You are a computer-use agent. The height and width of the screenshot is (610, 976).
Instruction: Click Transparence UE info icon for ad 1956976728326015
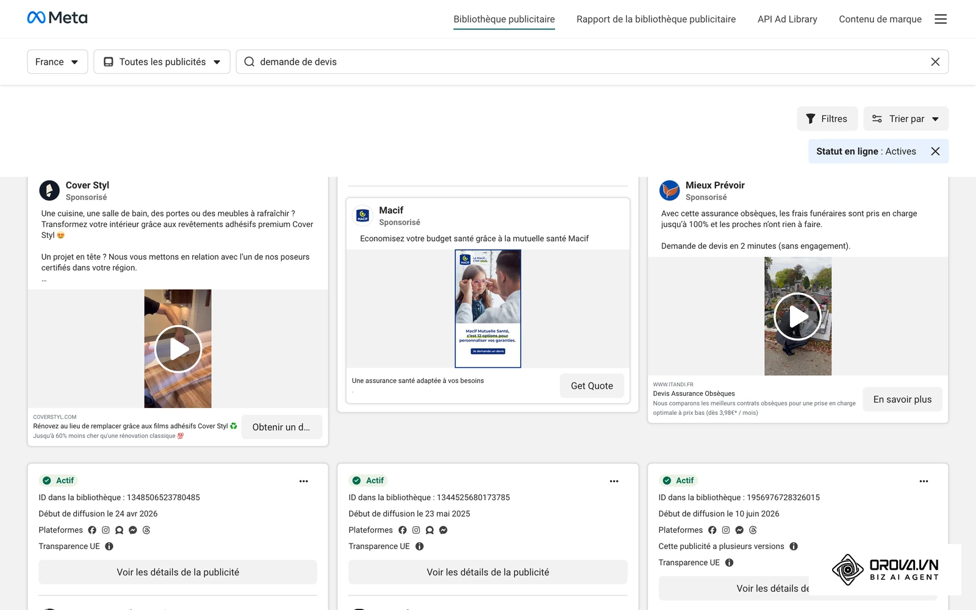click(729, 562)
